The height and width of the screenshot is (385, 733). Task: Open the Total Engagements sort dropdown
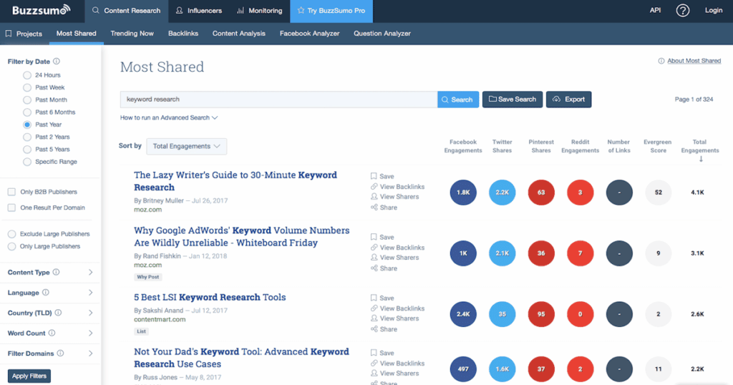pyautogui.click(x=186, y=146)
